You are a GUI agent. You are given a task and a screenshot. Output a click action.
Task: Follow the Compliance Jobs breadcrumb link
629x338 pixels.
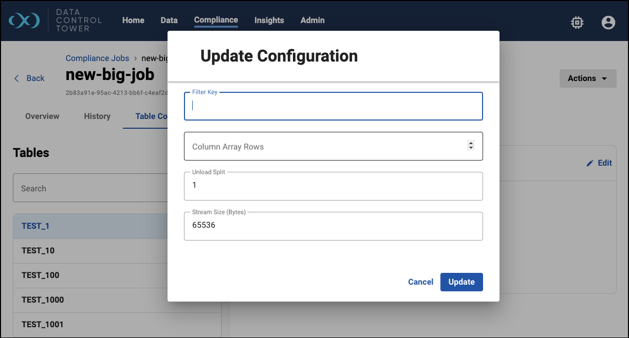coord(97,58)
